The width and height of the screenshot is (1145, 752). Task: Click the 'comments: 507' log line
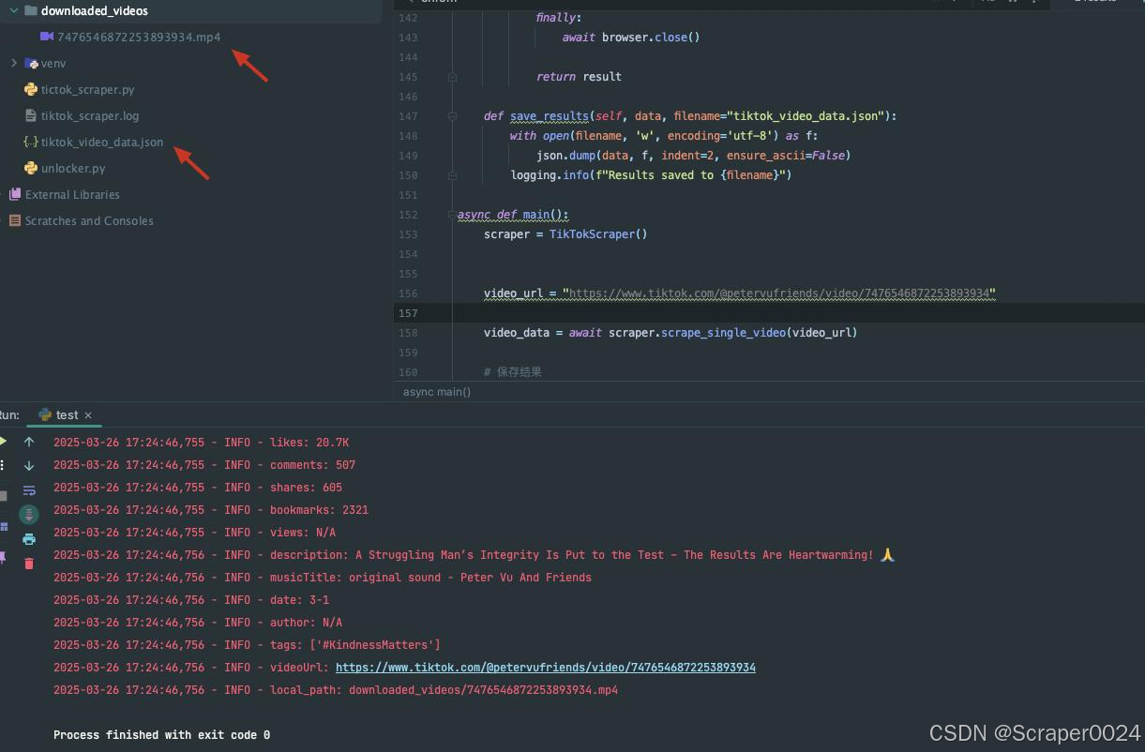pyautogui.click(x=204, y=465)
